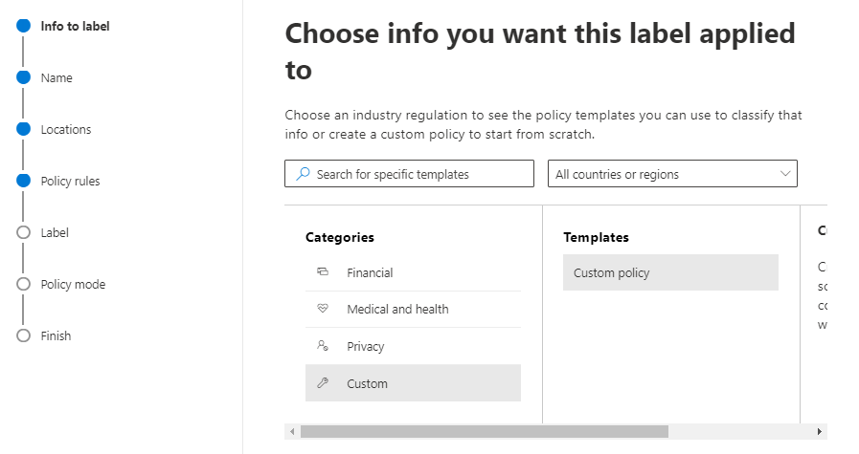Click the search magnifier icon
The width and height of the screenshot is (859, 454).
click(304, 174)
